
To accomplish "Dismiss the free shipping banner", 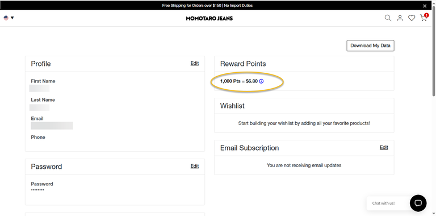I will click(425, 6).
